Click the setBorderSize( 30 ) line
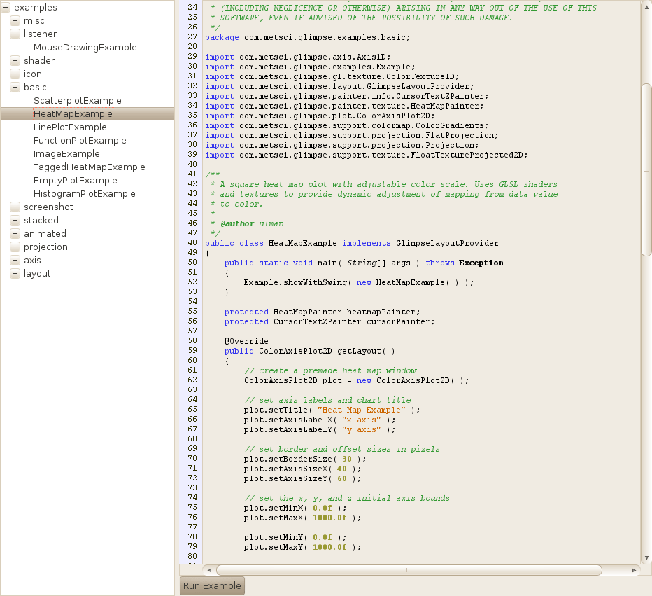This screenshot has height=596, width=652. (x=305, y=459)
